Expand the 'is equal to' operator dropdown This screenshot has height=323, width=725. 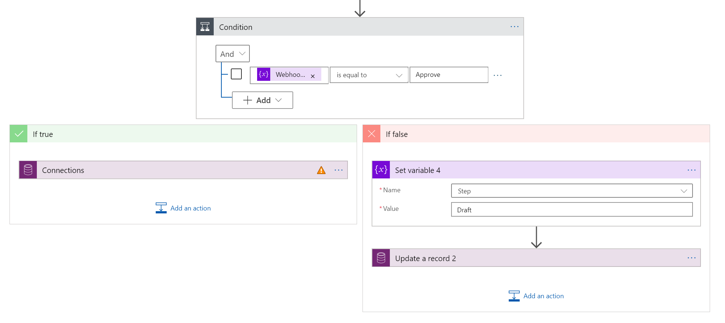[x=369, y=75]
